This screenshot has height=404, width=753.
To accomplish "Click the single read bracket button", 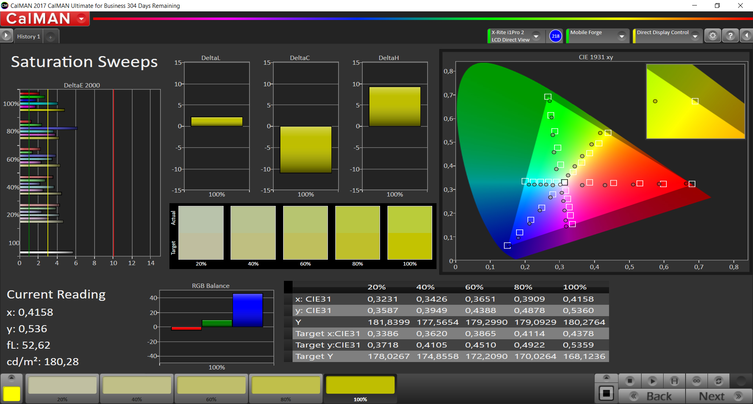I will click(x=675, y=380).
